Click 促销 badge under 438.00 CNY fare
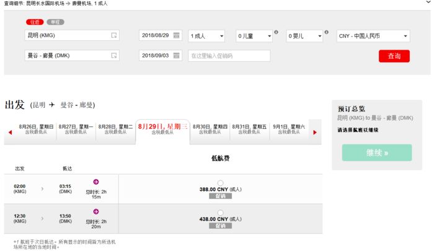Image resolution: width=434 pixels, height=251 pixels. pyautogui.click(x=220, y=226)
